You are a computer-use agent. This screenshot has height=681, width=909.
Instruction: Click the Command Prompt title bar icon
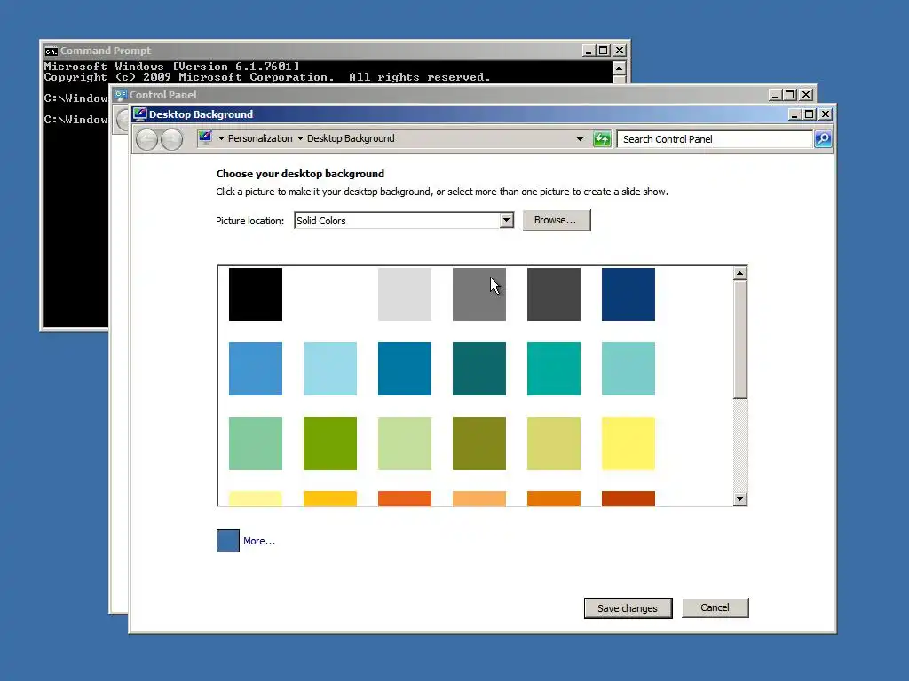click(x=51, y=51)
